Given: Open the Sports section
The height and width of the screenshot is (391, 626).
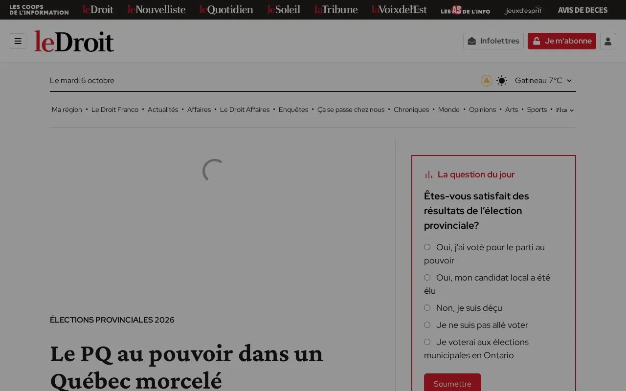Looking at the screenshot, I should [x=537, y=110].
